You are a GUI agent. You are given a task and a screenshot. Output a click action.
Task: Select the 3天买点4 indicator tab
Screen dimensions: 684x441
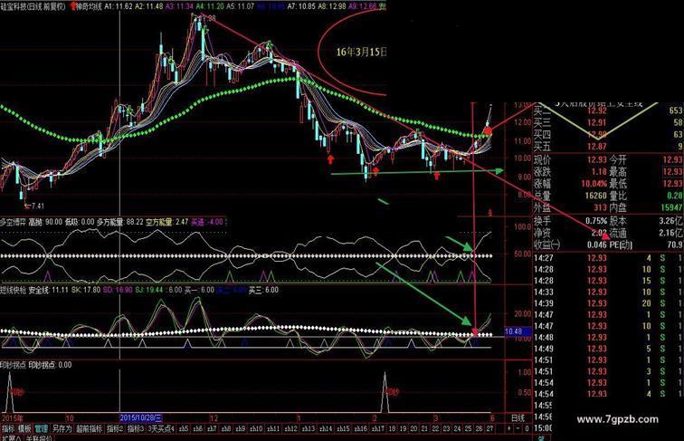click(161, 428)
